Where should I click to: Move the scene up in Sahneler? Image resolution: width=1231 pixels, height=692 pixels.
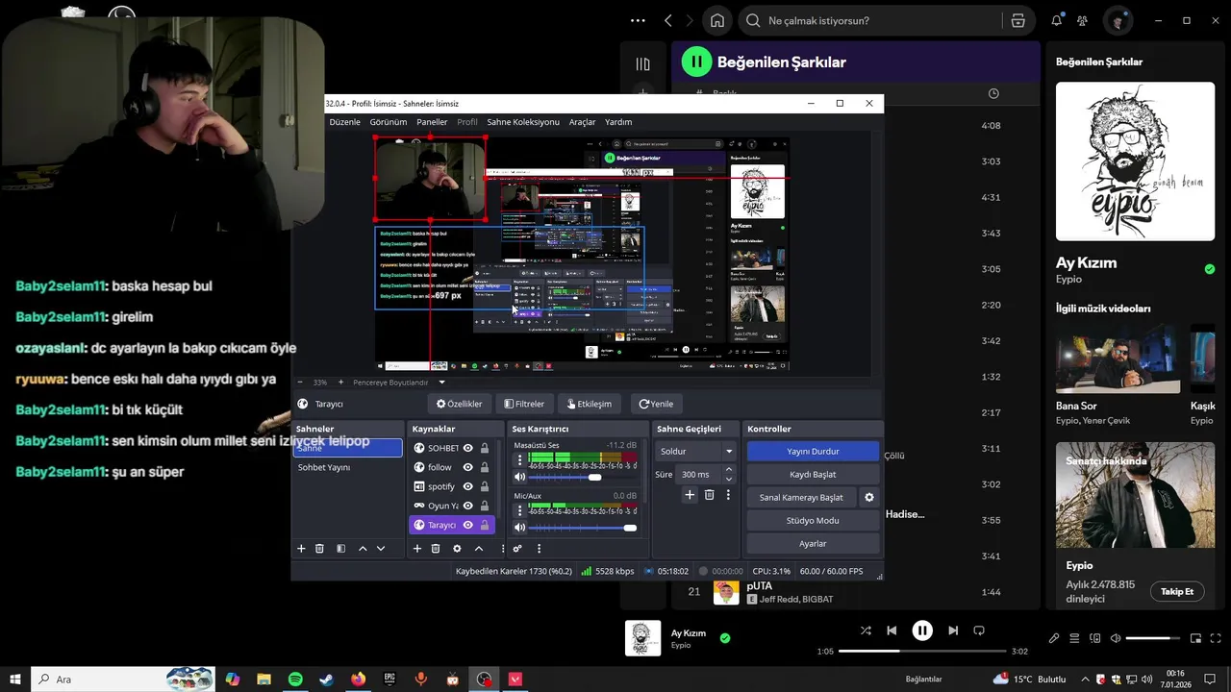363,549
